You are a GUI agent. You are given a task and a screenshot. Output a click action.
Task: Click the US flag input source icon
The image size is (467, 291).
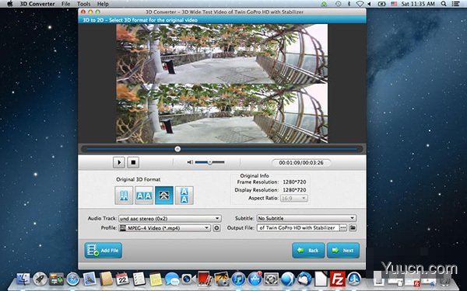(394, 4)
